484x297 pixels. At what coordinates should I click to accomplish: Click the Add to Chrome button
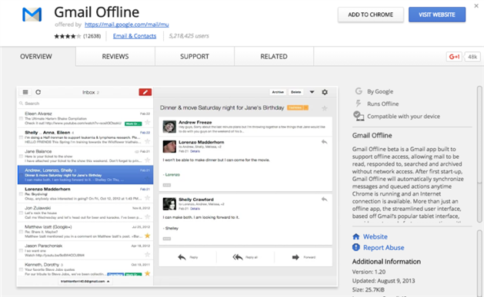tap(370, 15)
